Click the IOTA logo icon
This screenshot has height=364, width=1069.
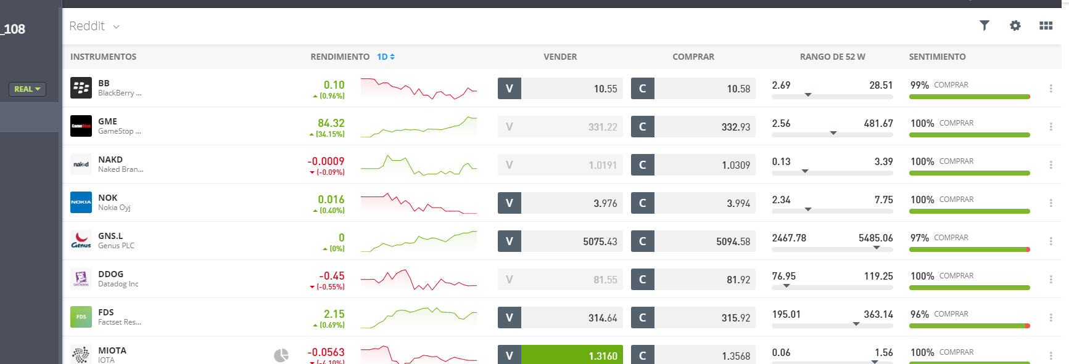81,355
